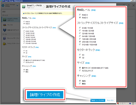Screen dimensions: 136x105
Task: Open 詳細 link beside サイズ heading in dialog
Action: pyautogui.click(x=30, y=57)
